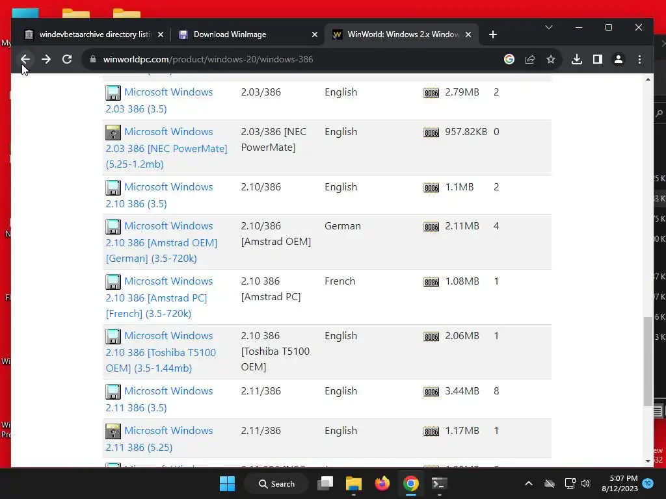The height and width of the screenshot is (499, 666).
Task: Click the 2.06MB size value
Action: tap(462, 336)
